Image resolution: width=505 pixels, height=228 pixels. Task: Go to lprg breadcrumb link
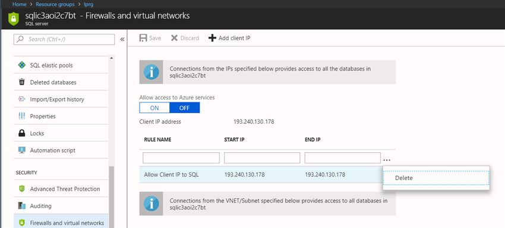coord(89,5)
